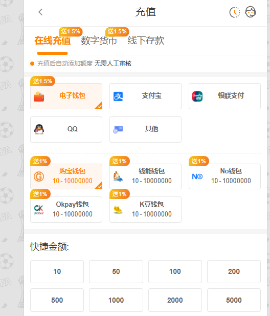Click the red wallet icon
Image resolution: width=270 pixels, height=316 pixels.
coord(39,96)
